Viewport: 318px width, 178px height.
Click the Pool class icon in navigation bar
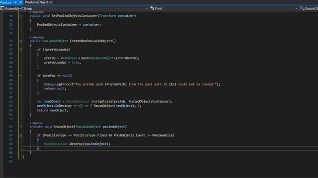pyautogui.click(x=152, y=8)
